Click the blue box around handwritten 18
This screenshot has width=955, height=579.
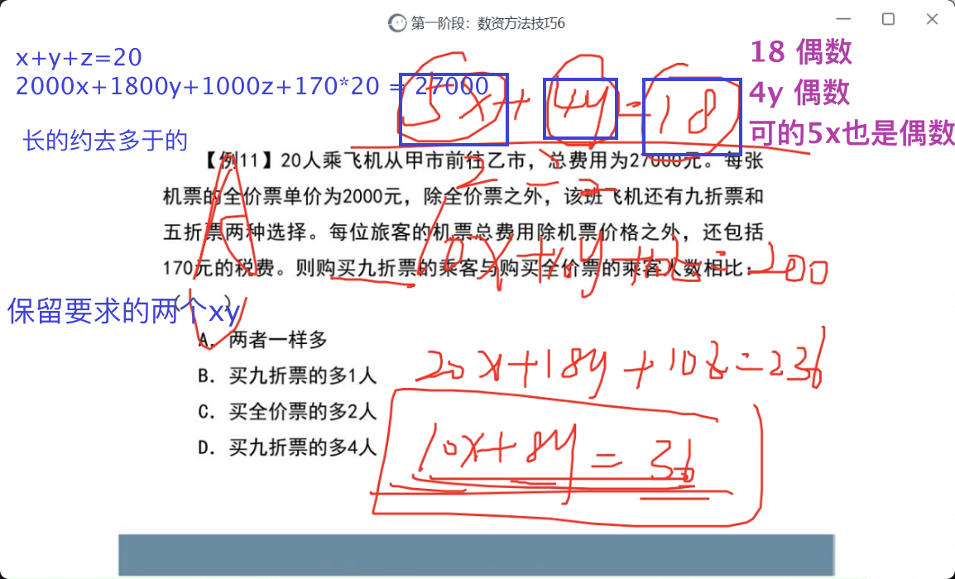pos(692,117)
